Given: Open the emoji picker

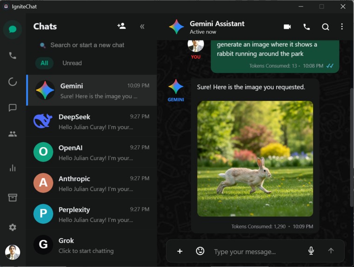Looking at the screenshot, I should pyautogui.click(x=200, y=251).
